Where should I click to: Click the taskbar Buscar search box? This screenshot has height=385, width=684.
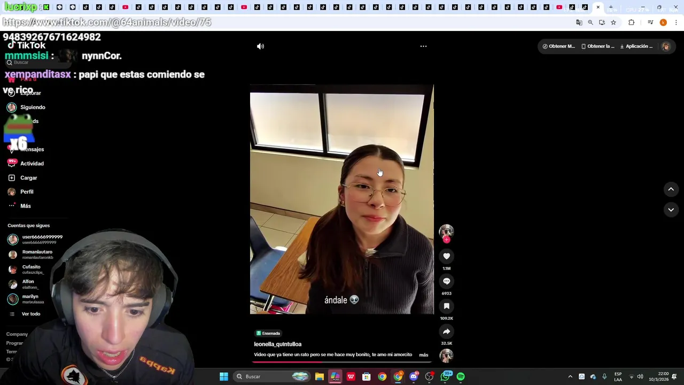click(x=273, y=376)
